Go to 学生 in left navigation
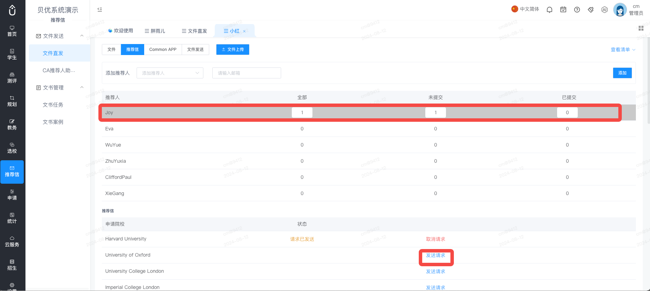The image size is (650, 291). tap(12, 54)
